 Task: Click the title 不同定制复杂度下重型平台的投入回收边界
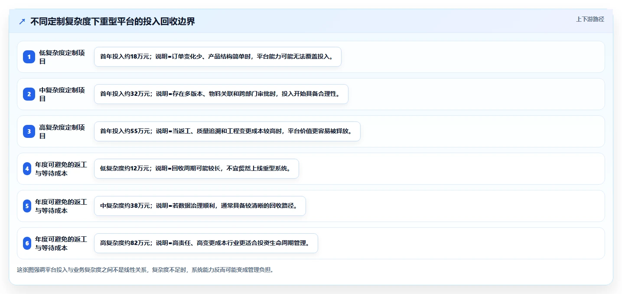click(113, 21)
